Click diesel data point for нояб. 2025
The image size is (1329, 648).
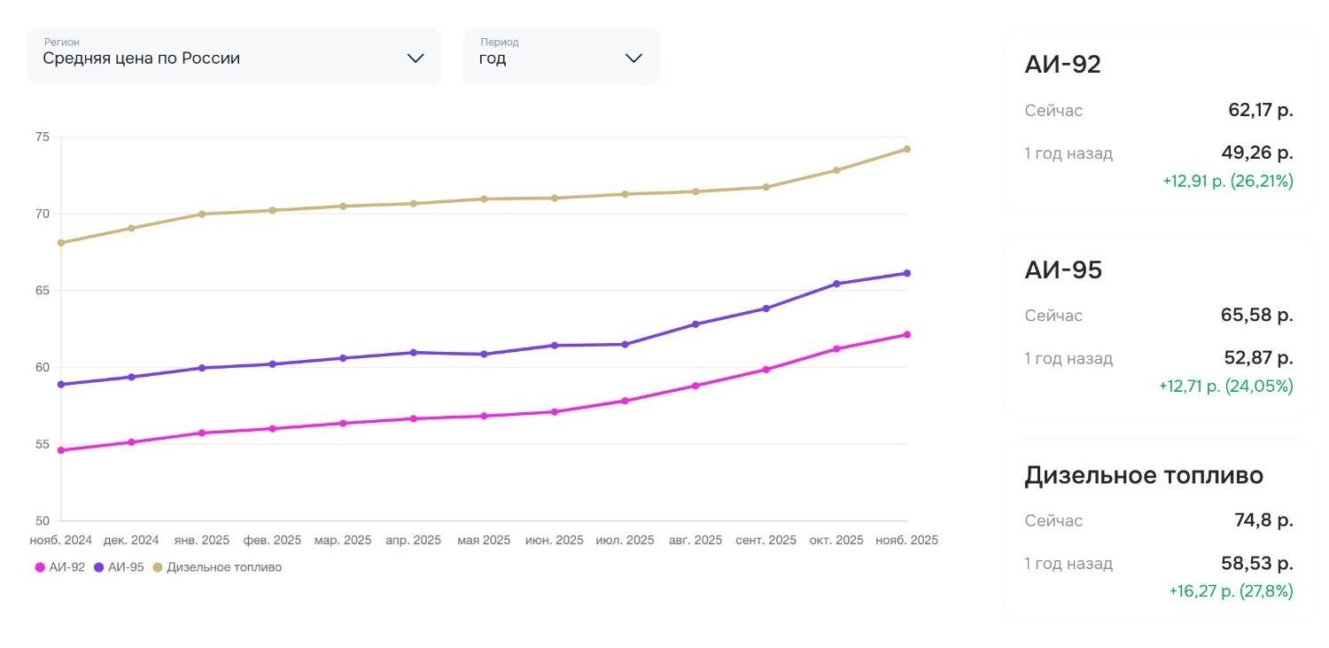[906, 149]
